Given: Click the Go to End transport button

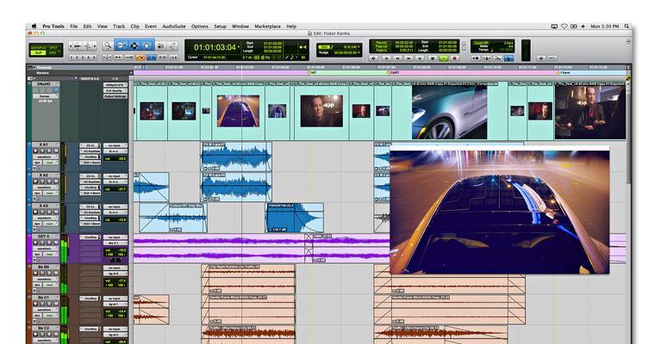Looking at the screenshot, I should 420,58.
